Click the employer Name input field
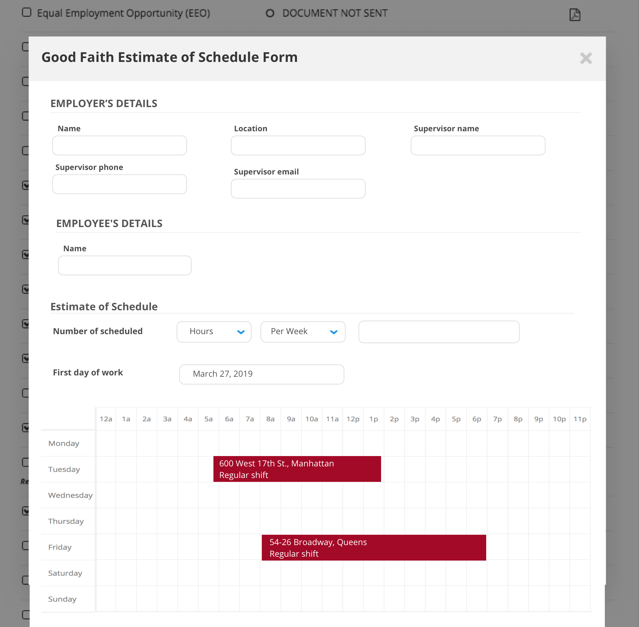639x627 pixels. coord(120,145)
